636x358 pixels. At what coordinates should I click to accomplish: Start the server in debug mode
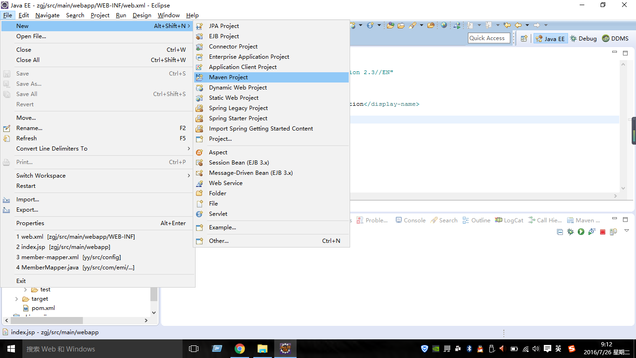570,232
